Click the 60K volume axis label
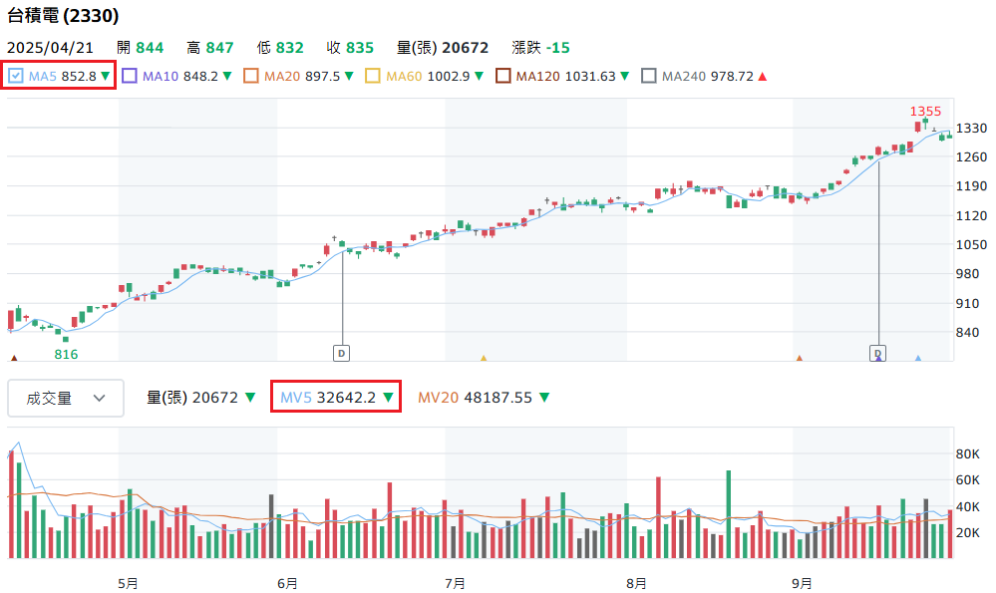The image size is (996, 593). pyautogui.click(x=968, y=480)
